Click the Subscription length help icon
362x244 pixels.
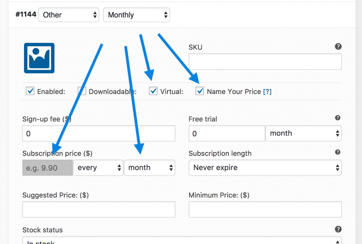click(338, 152)
